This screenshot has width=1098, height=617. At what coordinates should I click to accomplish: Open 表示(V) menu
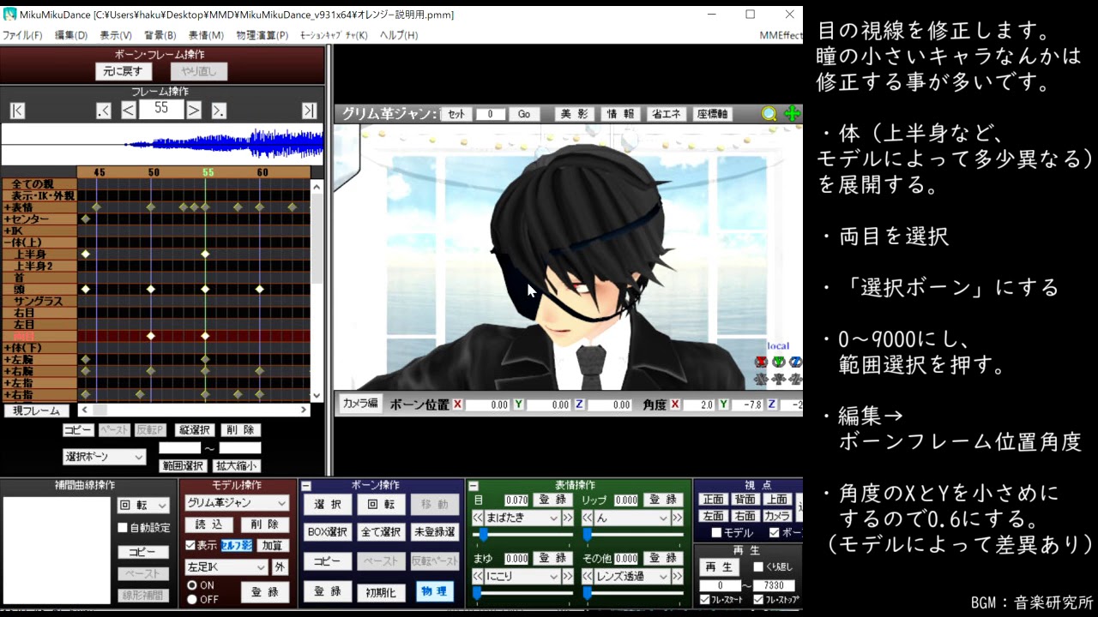tap(116, 35)
